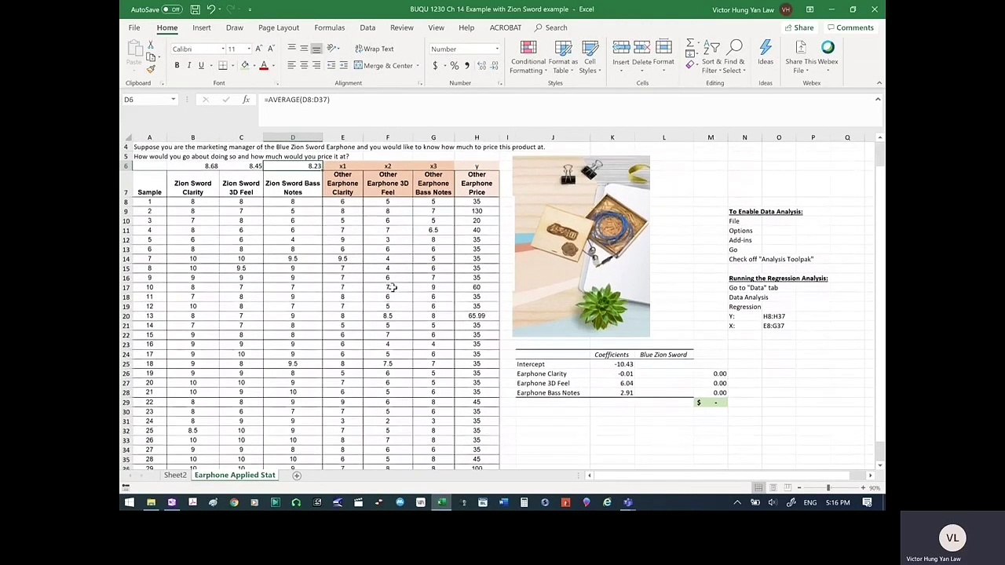Toggle Wrap Text for the cell
This screenshot has width=1005, height=565.
pos(374,49)
